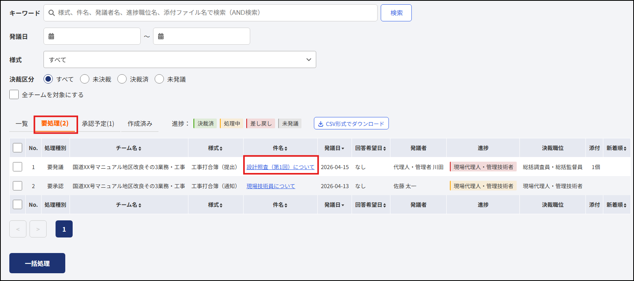
Task: Click the 要発議 cell in row 1
Action: pos(55,167)
